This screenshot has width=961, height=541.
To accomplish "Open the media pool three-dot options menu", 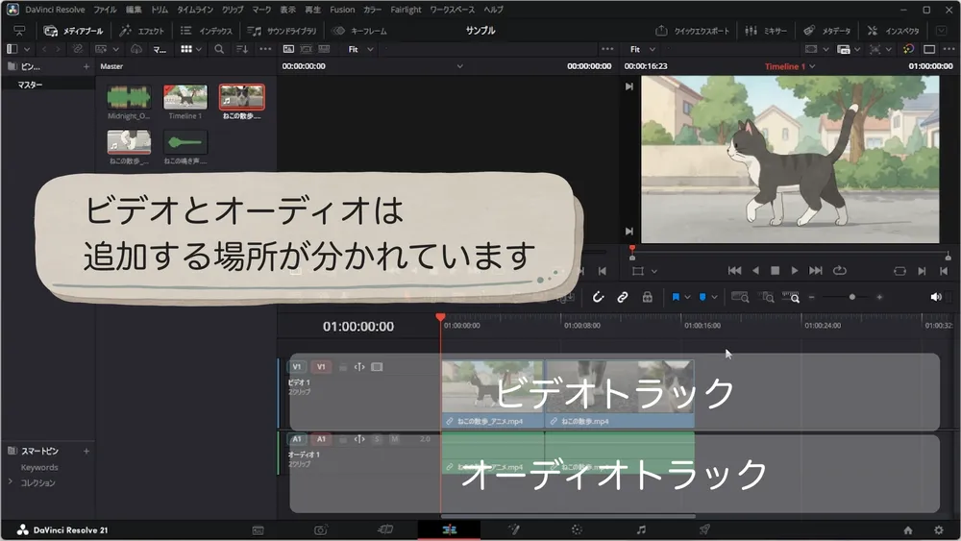I will 265,49.
